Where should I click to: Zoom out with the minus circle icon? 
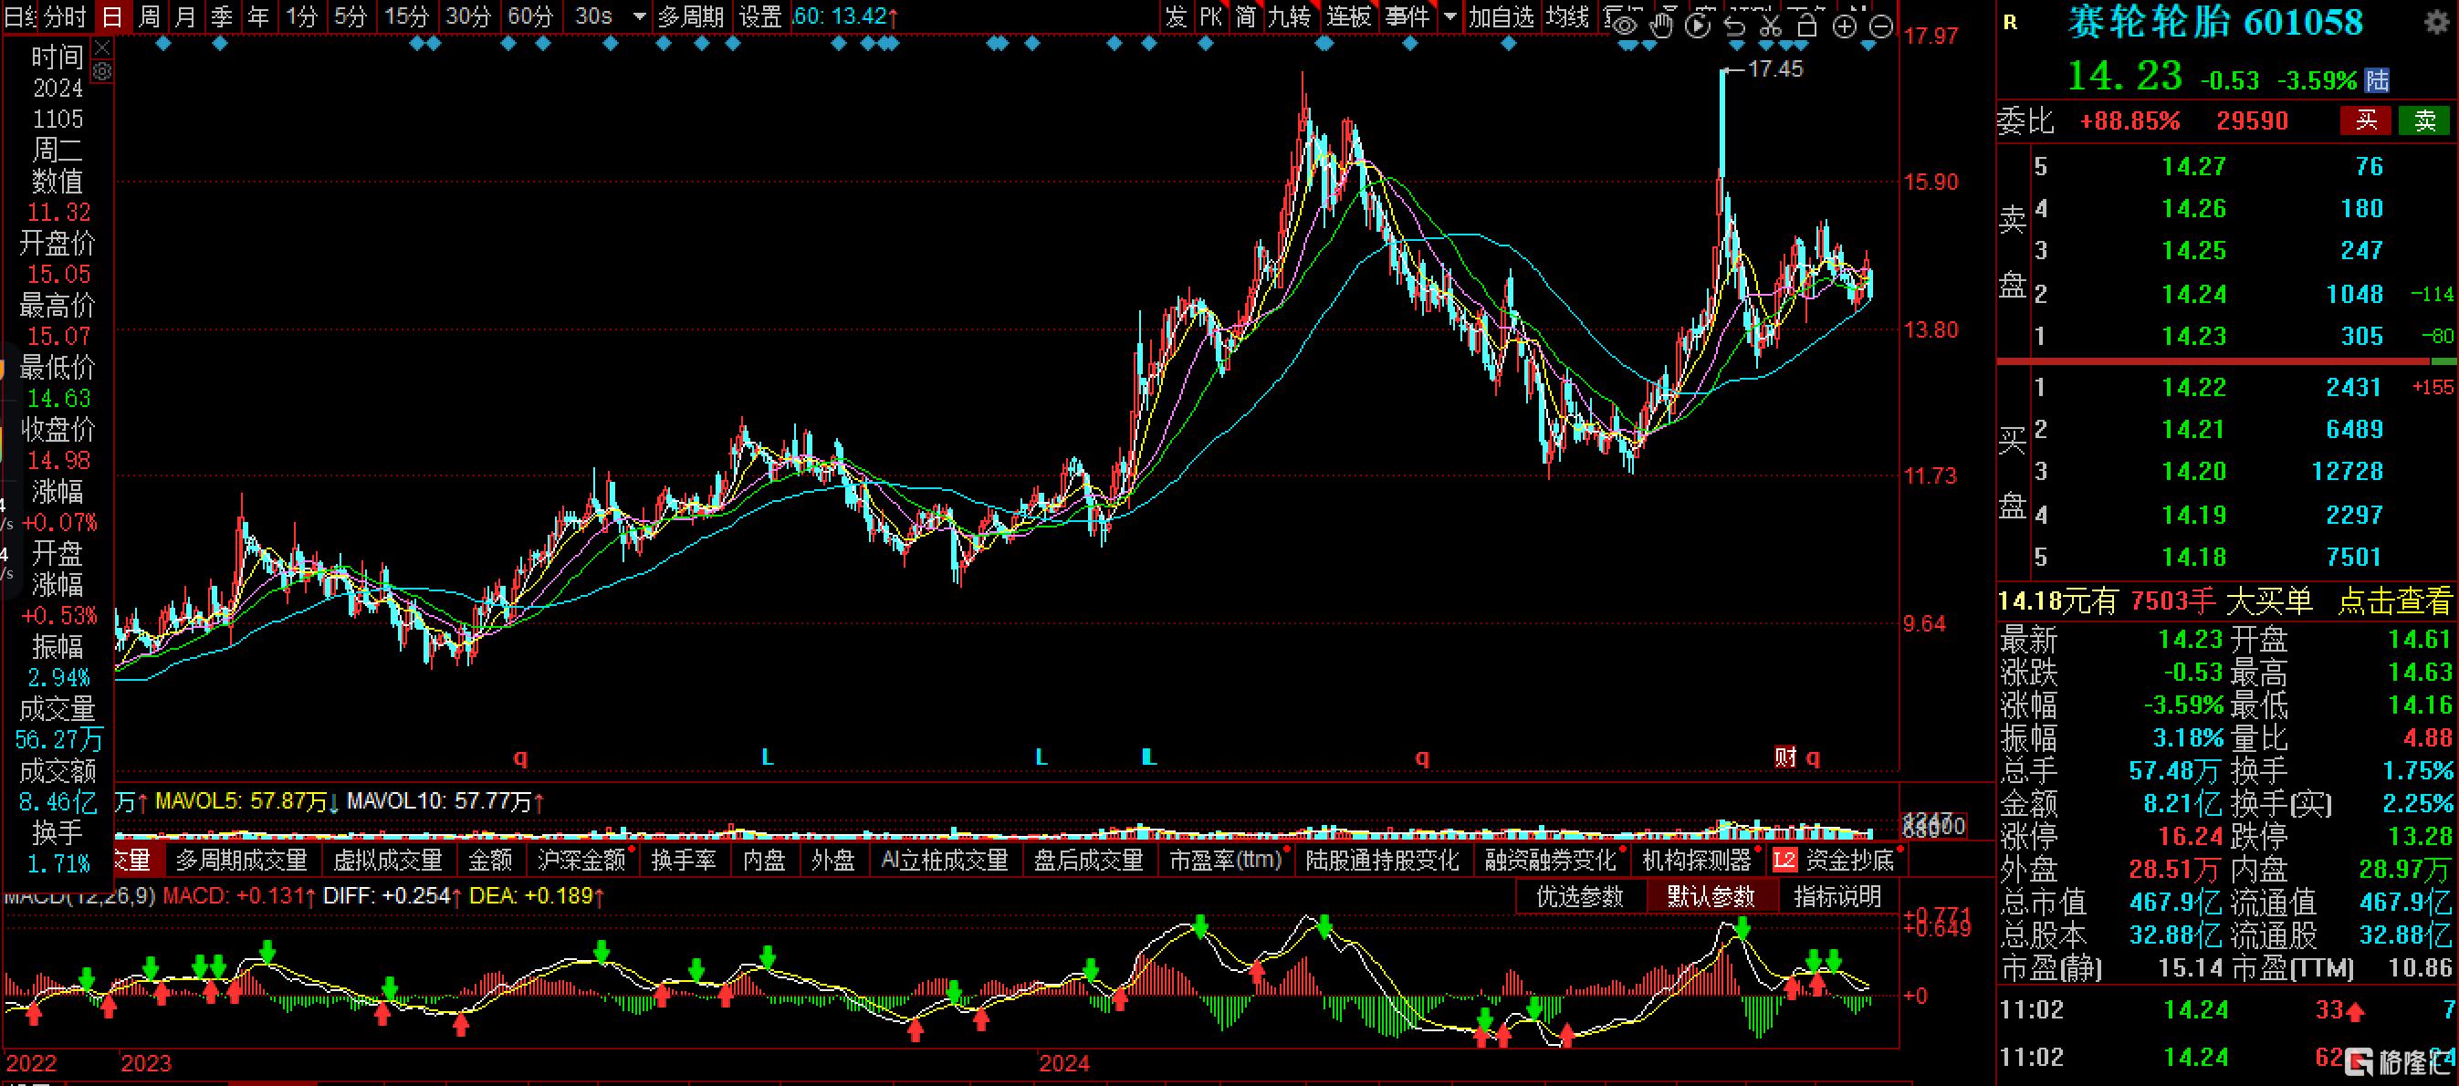1880,26
